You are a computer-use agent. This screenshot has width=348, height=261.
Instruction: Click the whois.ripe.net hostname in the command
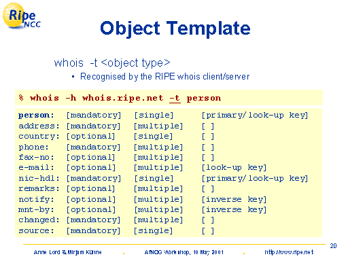click(122, 98)
